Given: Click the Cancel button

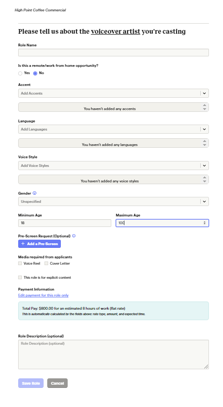Looking at the screenshot, I should pyautogui.click(x=57, y=383).
